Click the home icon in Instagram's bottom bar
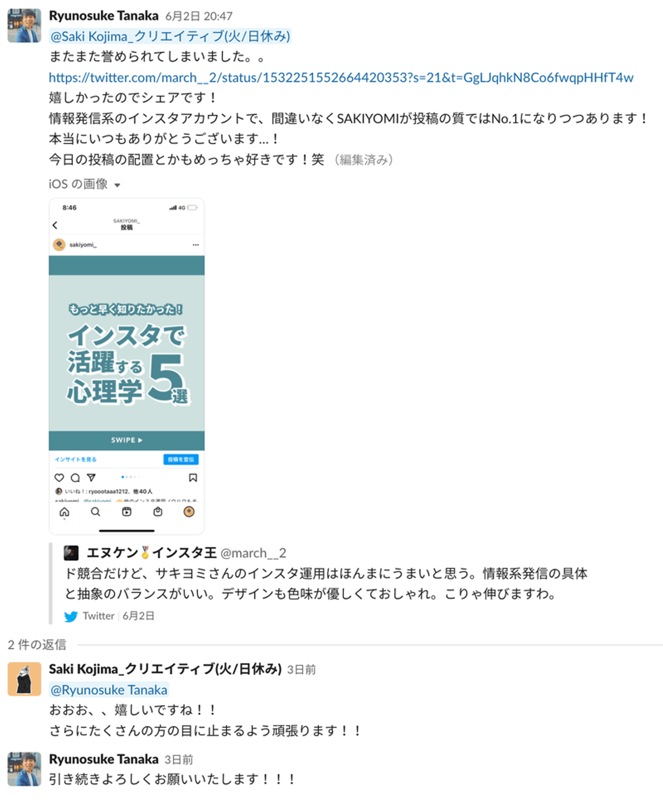 click(x=64, y=512)
